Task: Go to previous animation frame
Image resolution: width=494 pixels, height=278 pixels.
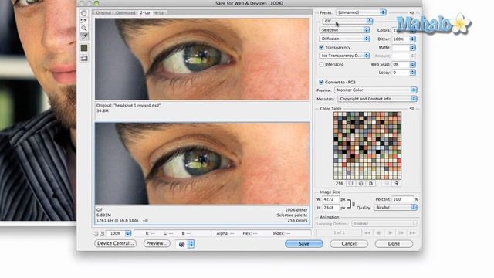Action: click(379, 232)
